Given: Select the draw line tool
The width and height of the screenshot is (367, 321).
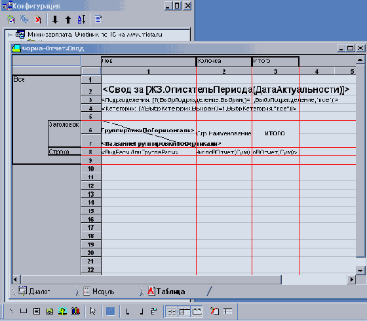Looking at the screenshot, I should (x=11, y=311).
